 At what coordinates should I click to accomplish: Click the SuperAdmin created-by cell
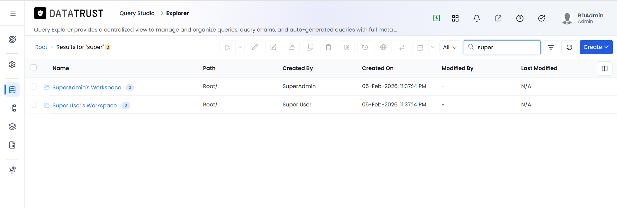(x=299, y=86)
